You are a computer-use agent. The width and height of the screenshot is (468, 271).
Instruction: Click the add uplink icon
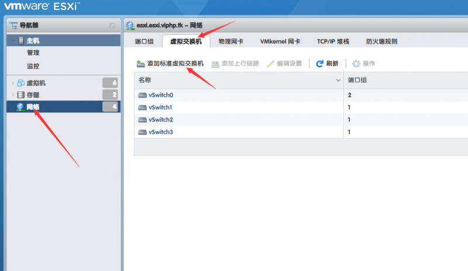tap(215, 64)
